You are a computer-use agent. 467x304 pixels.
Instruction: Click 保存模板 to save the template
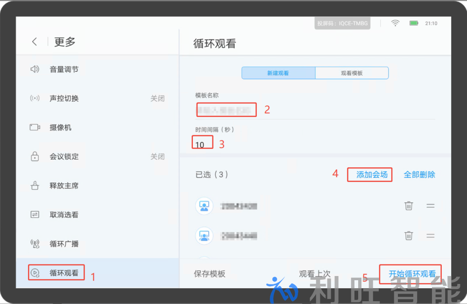tap(210, 273)
